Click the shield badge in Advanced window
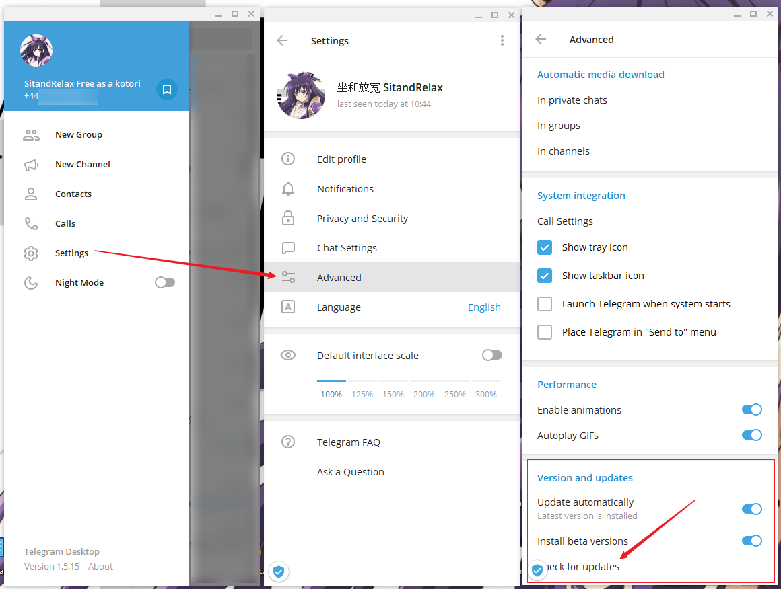 pos(537,570)
